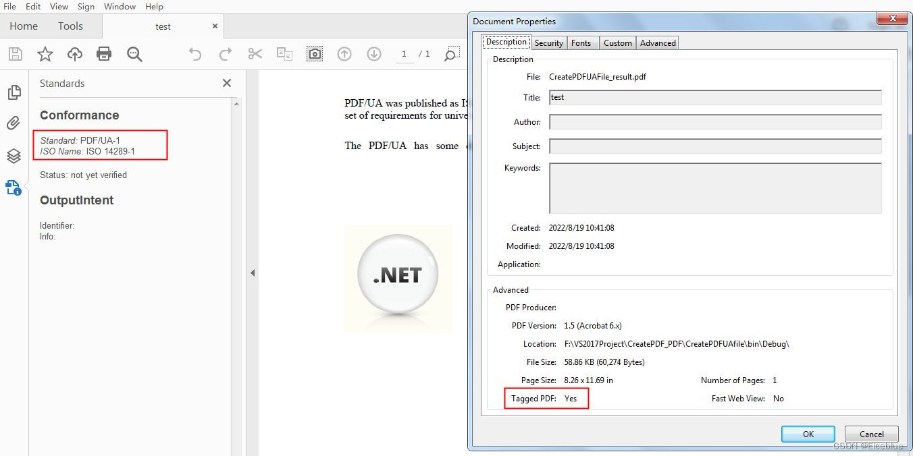Switch to the Tools tab
This screenshot has width=913, height=456.
click(x=70, y=26)
